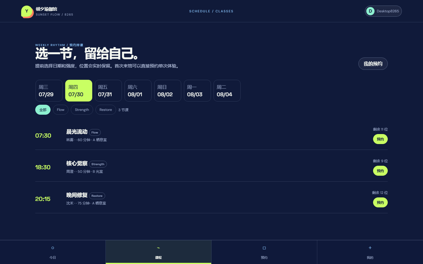This screenshot has height=264, width=423.
Task: Toggle the Flow filter chip
Action: [61, 110]
